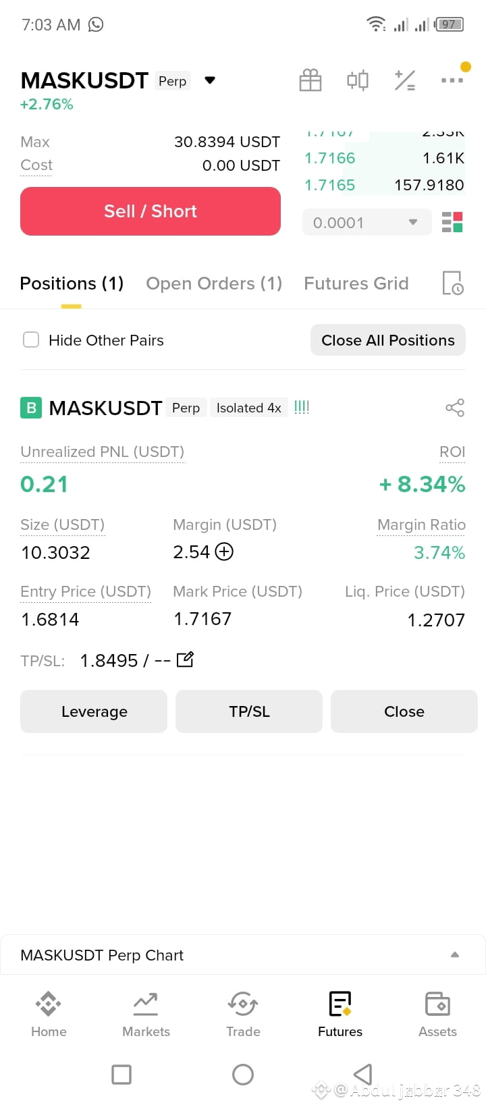Open the order history document icon
The image size is (486, 1107).
point(452,283)
